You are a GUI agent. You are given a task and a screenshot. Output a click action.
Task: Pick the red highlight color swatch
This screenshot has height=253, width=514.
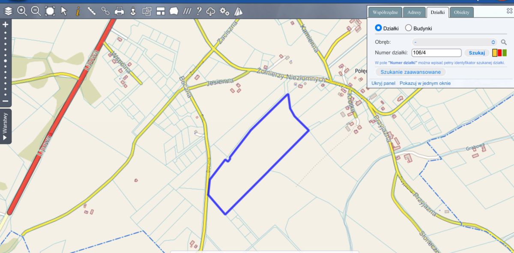500,53
